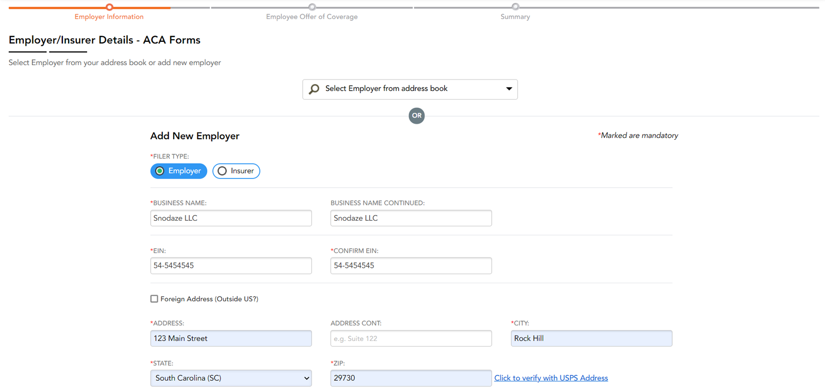Click the Employer Information step label
The height and width of the screenshot is (389, 825).
(109, 17)
